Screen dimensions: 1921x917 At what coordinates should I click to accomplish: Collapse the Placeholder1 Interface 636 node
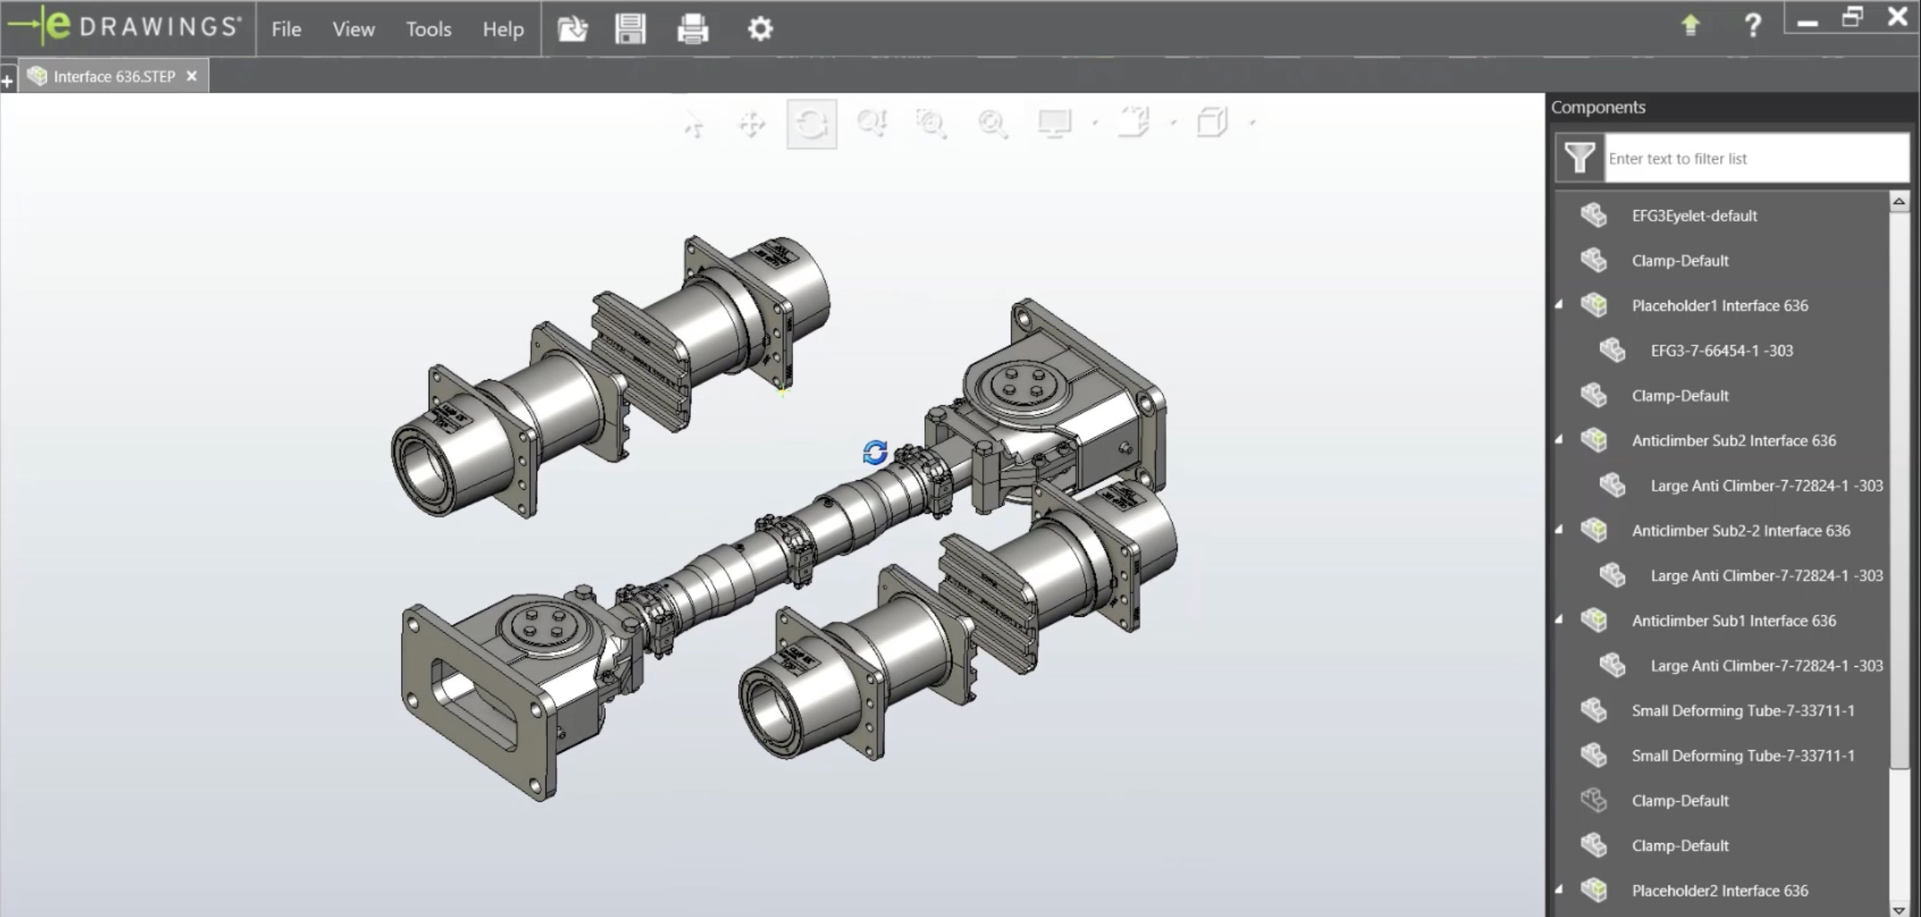point(1558,305)
